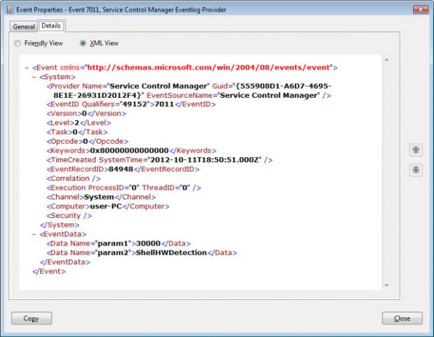Click the Qualifiers value 49152
This screenshot has height=337, width=434.
[134, 104]
